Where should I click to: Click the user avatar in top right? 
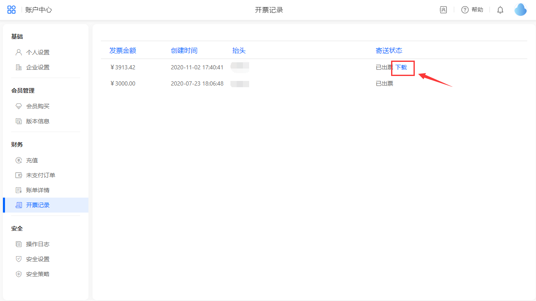520,10
